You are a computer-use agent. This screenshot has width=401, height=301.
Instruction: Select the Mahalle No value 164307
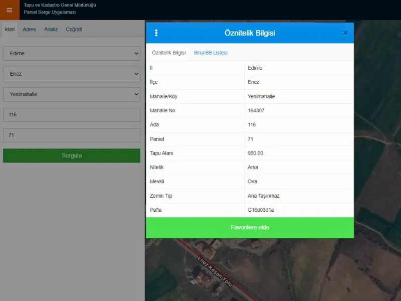click(256, 110)
